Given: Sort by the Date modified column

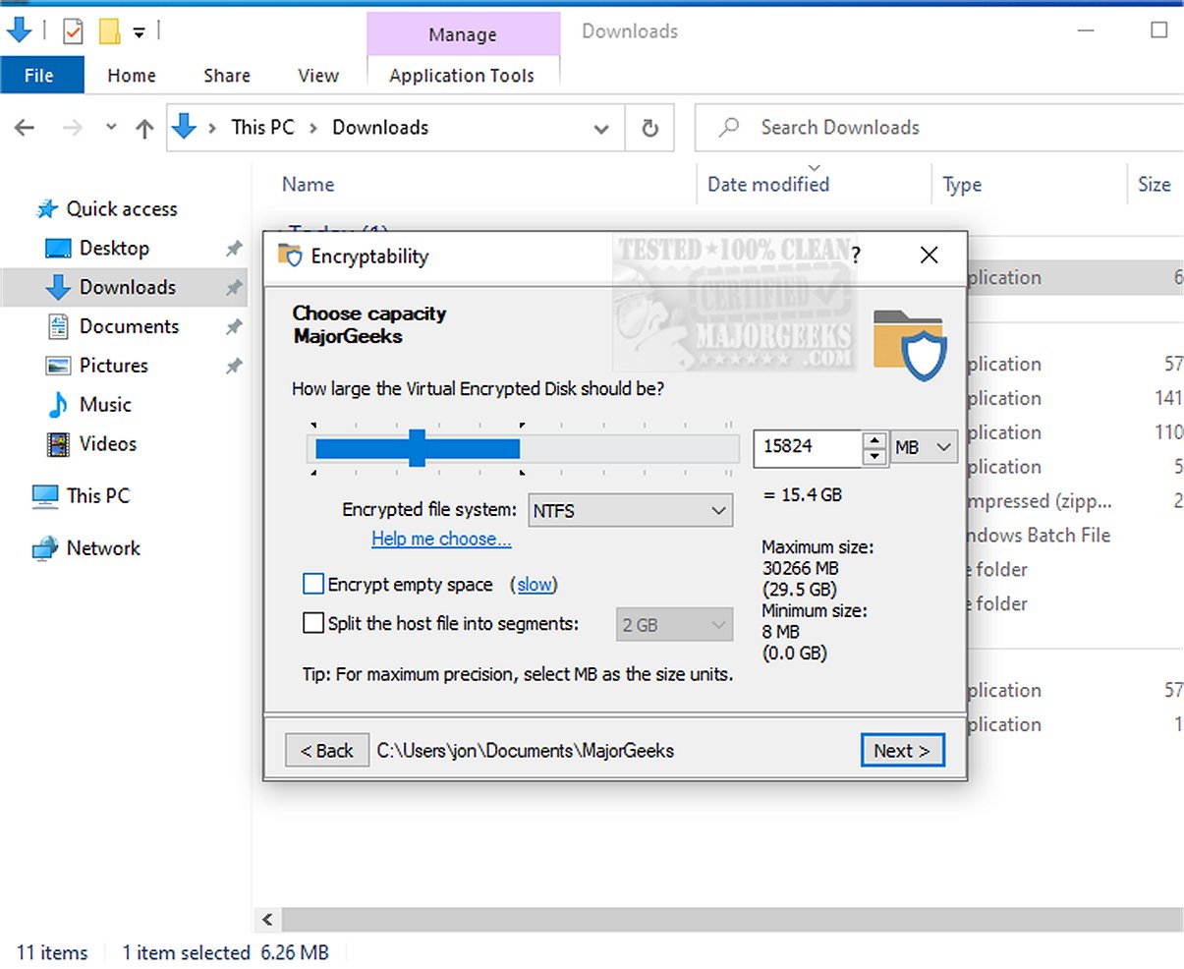Looking at the screenshot, I should [x=768, y=185].
